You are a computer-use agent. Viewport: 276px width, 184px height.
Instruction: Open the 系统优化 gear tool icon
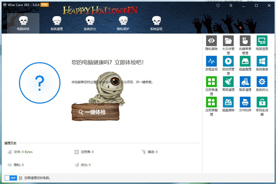coord(262,81)
